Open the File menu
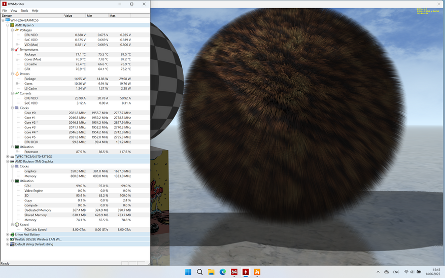This screenshot has height=278, width=445. pos(5,10)
